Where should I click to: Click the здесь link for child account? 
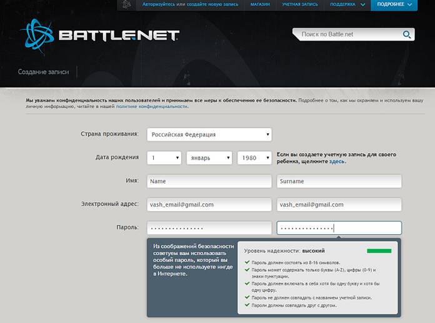[337, 161]
